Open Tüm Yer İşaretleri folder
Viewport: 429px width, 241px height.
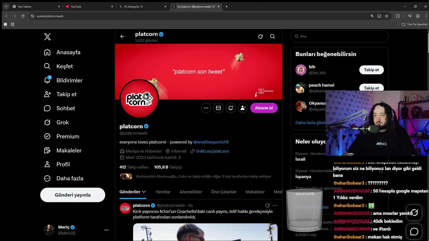[415, 24]
